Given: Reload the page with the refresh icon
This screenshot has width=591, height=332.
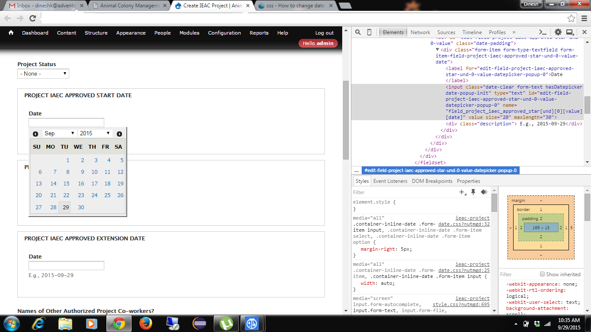Looking at the screenshot, I should tap(32, 18).
